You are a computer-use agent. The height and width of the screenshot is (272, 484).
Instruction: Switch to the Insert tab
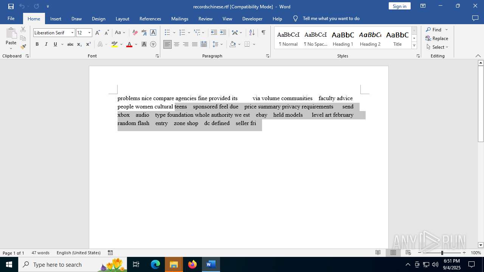pyautogui.click(x=56, y=19)
